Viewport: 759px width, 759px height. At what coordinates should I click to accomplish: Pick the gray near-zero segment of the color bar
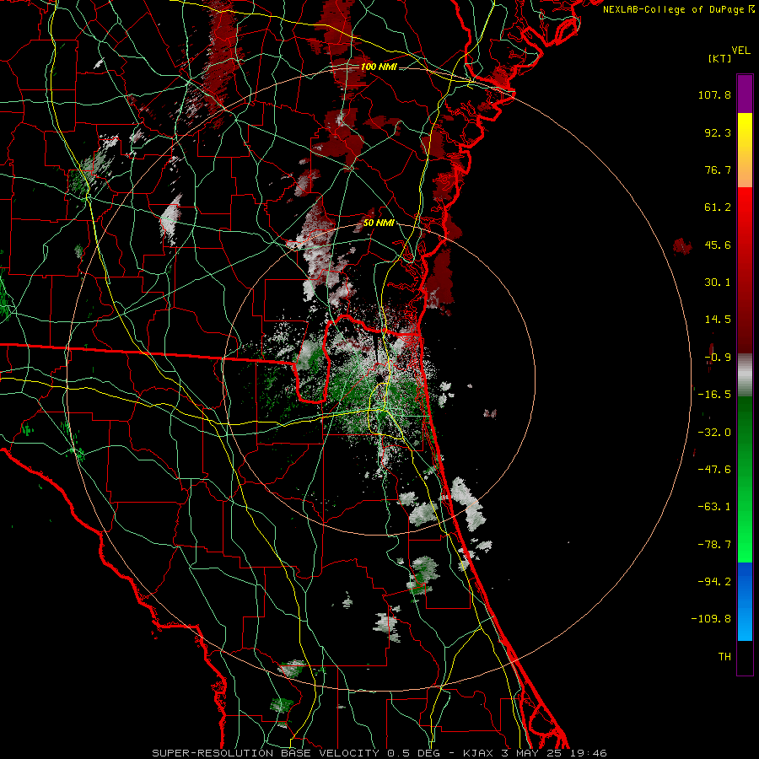point(745,375)
